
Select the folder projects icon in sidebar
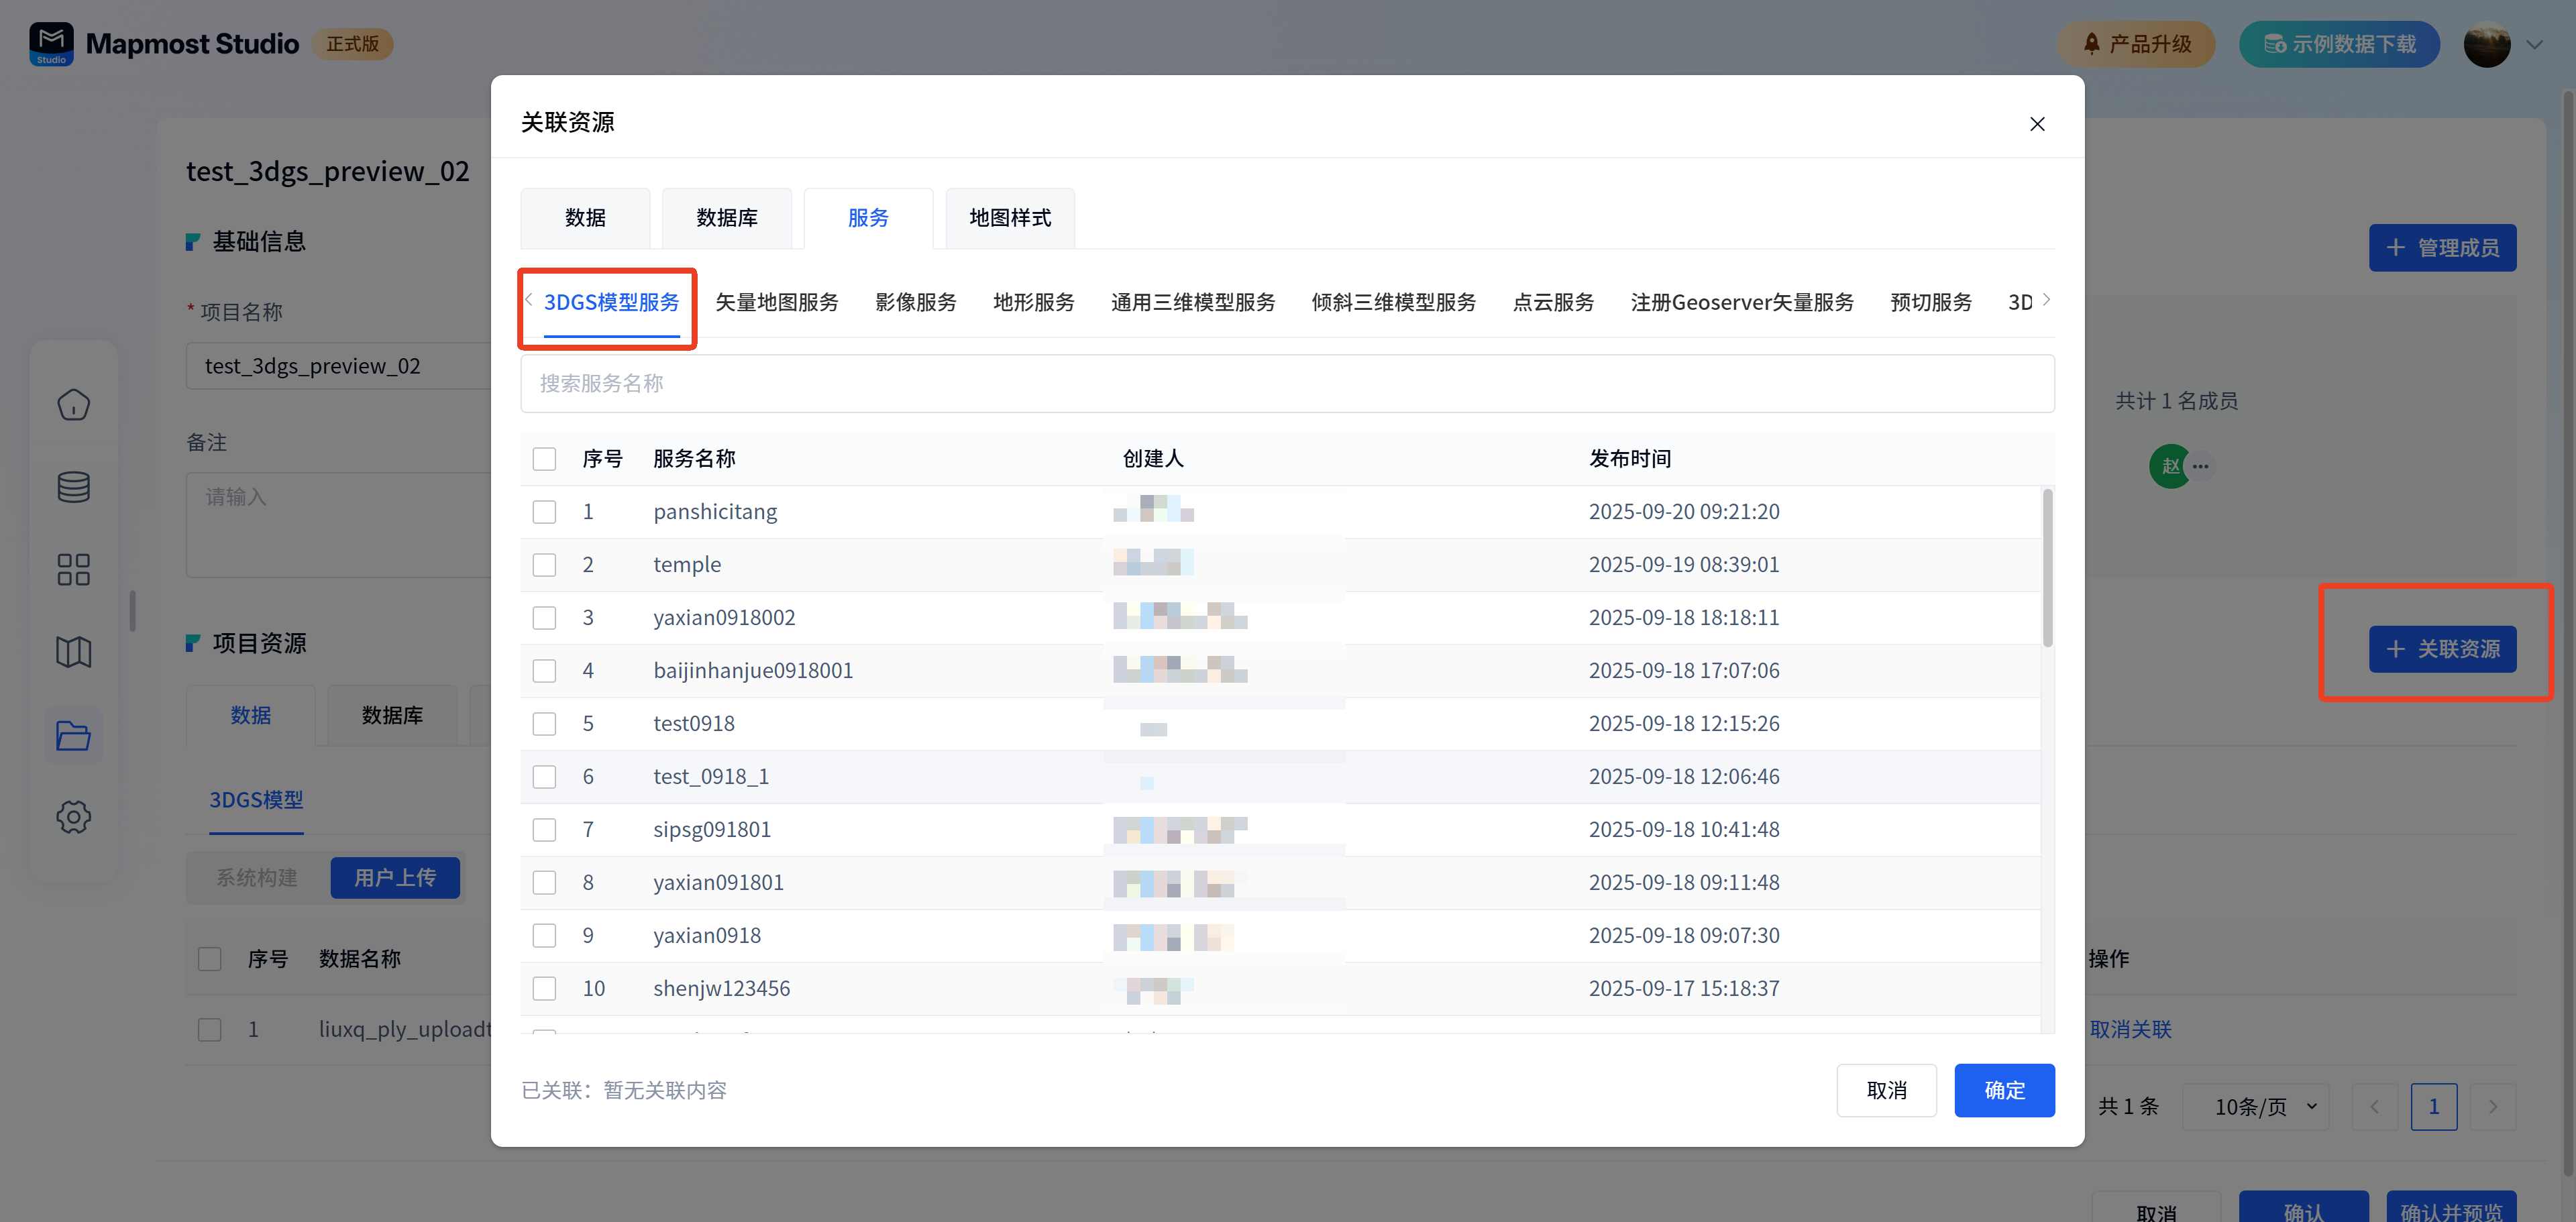(x=73, y=735)
